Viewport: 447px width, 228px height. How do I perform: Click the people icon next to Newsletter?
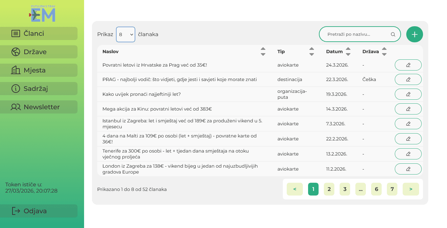pos(15,107)
